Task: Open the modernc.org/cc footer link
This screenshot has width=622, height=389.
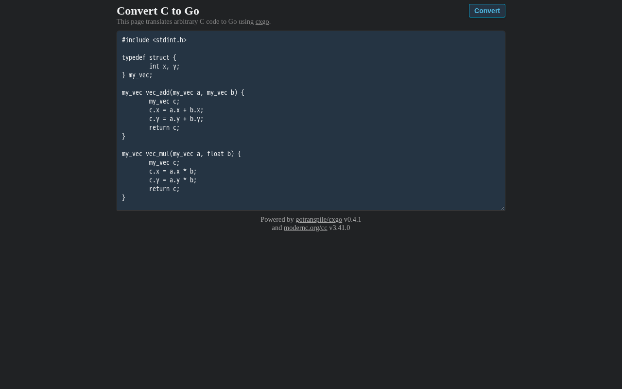Action: coord(305,228)
